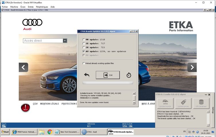Uncheck the AU update checkbox
The width and height of the screenshot is (216, 137).
(84, 51)
